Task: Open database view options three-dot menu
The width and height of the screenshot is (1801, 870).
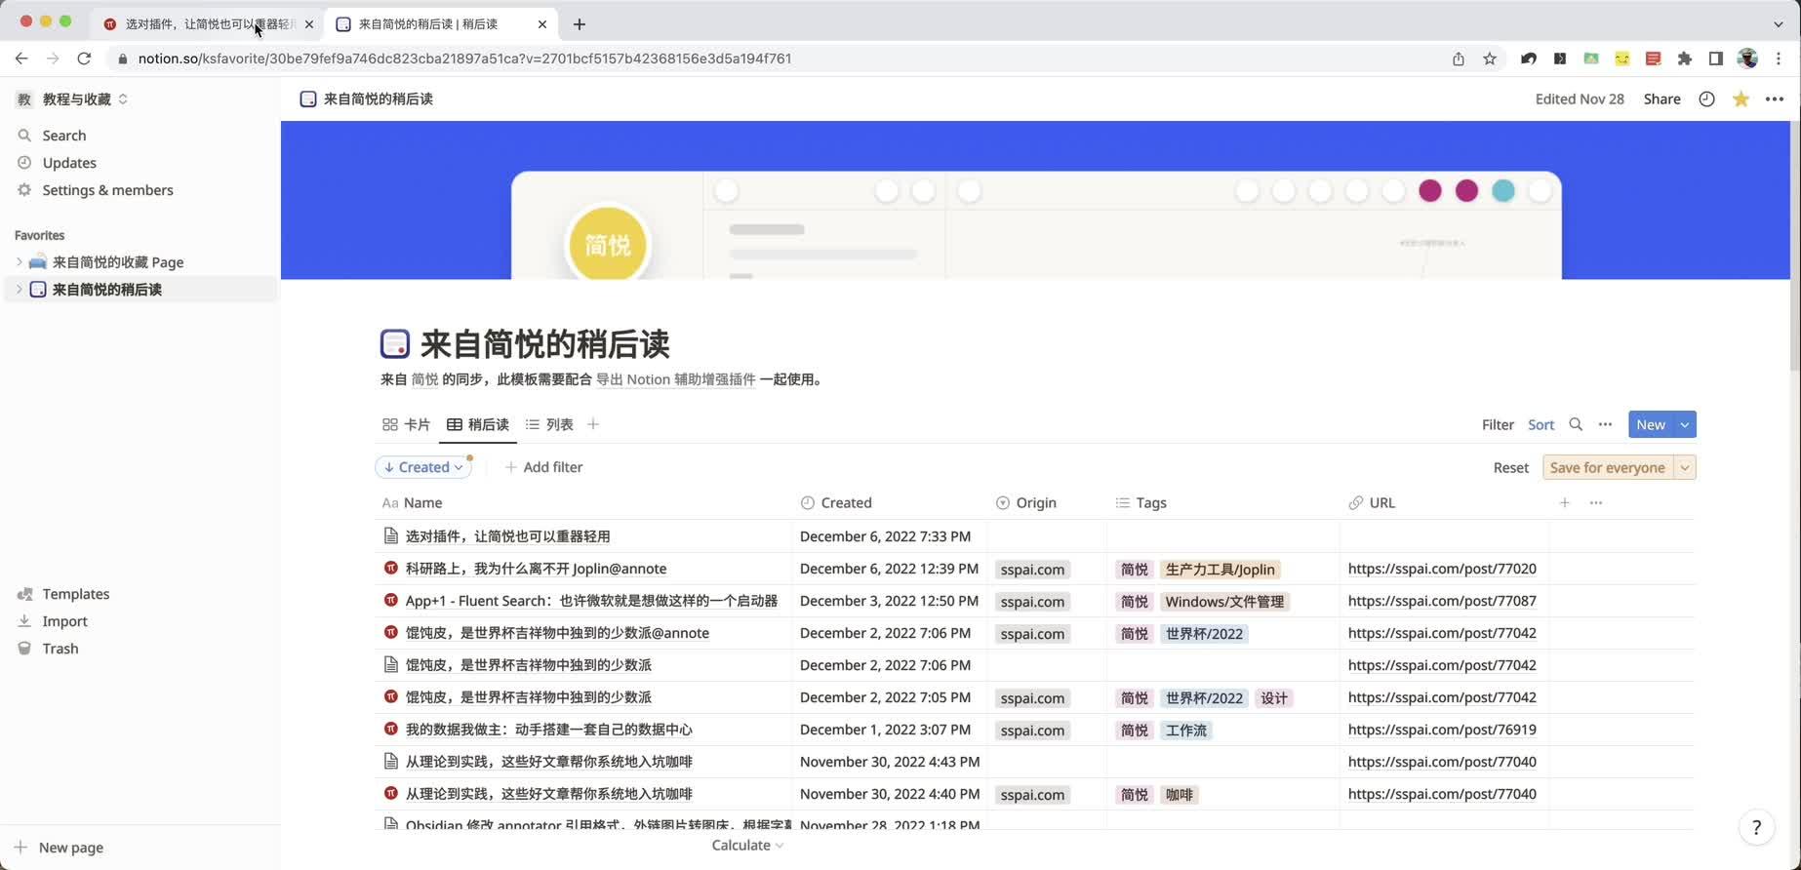Action: coord(1605,424)
